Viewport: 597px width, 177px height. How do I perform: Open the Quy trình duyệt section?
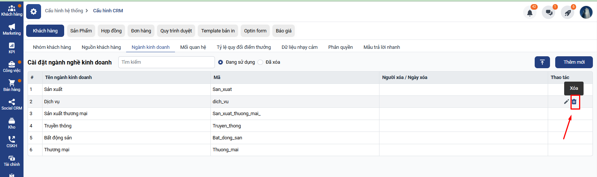[x=176, y=31]
